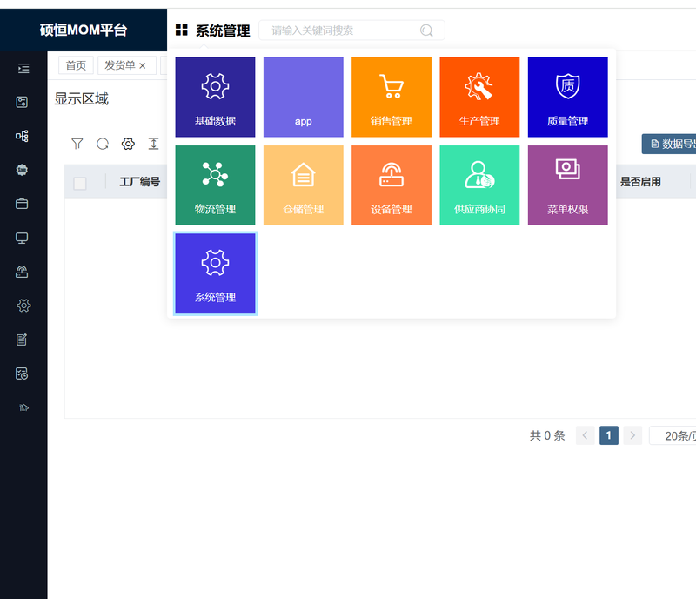Click the 是否启用 column header
This screenshot has height=599, width=696.
[x=640, y=182]
